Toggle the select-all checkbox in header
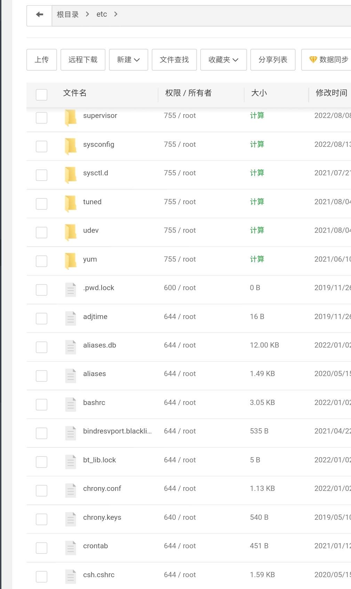This screenshot has height=589, width=351. point(41,95)
